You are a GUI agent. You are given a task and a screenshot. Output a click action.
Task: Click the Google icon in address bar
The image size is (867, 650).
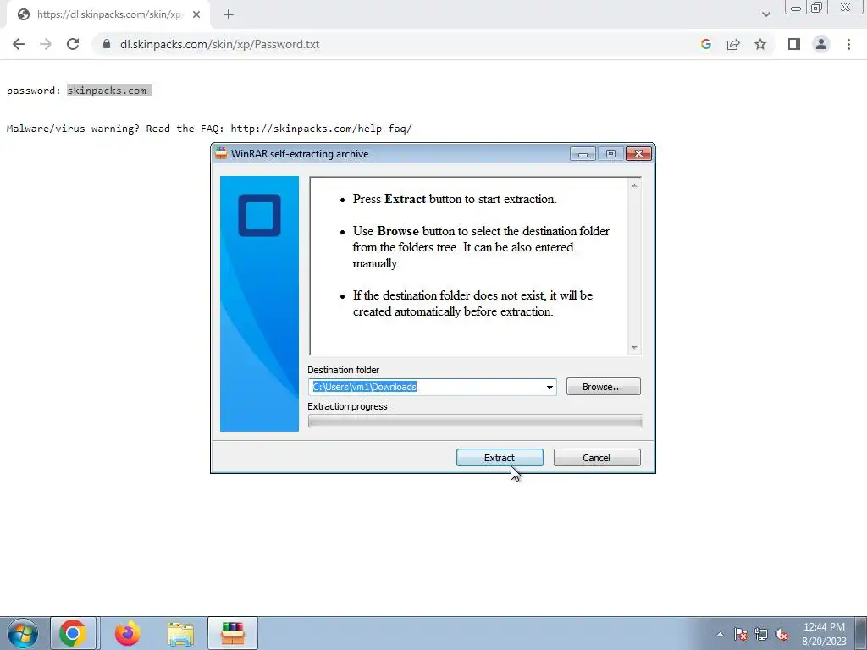[x=705, y=44]
